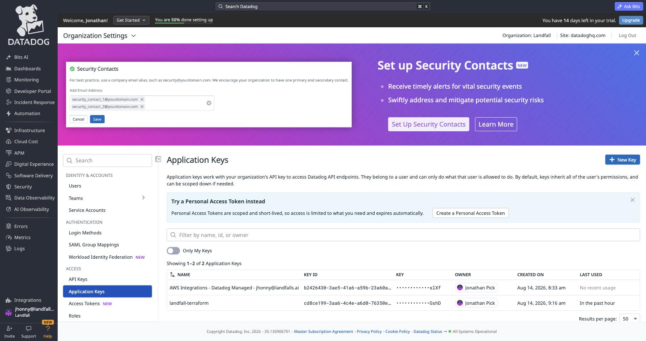Close the Security Contacts banner

pyautogui.click(x=637, y=53)
